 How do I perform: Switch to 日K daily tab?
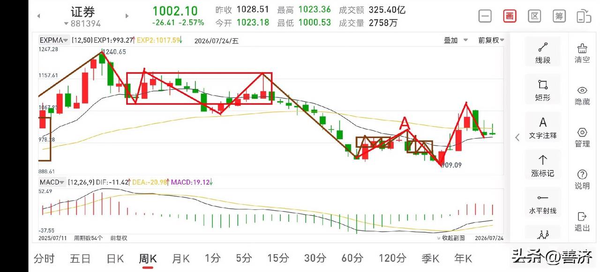115,258
